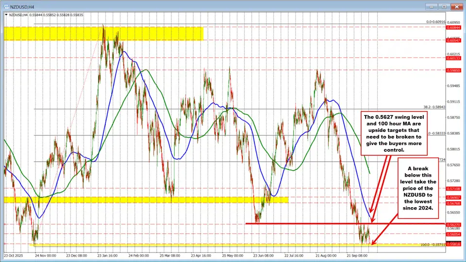The width and height of the screenshot is (466, 262).
Task: Select the red 0.56768 price label
Action: pyautogui.click(x=453, y=203)
